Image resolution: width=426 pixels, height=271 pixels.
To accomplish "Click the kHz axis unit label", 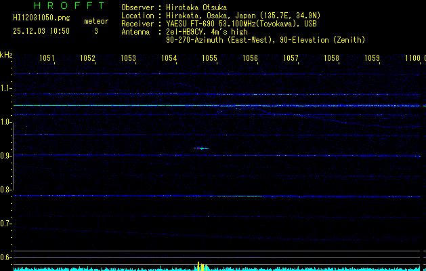I will (x=6, y=54).
